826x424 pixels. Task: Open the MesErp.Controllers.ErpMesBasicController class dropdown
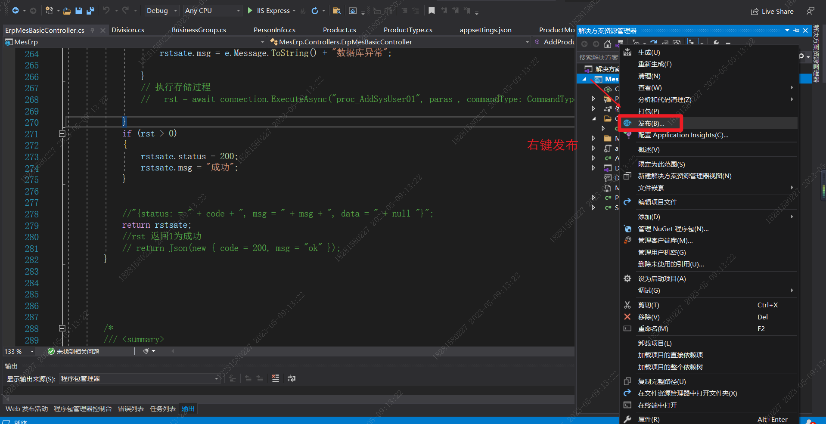tap(399, 42)
